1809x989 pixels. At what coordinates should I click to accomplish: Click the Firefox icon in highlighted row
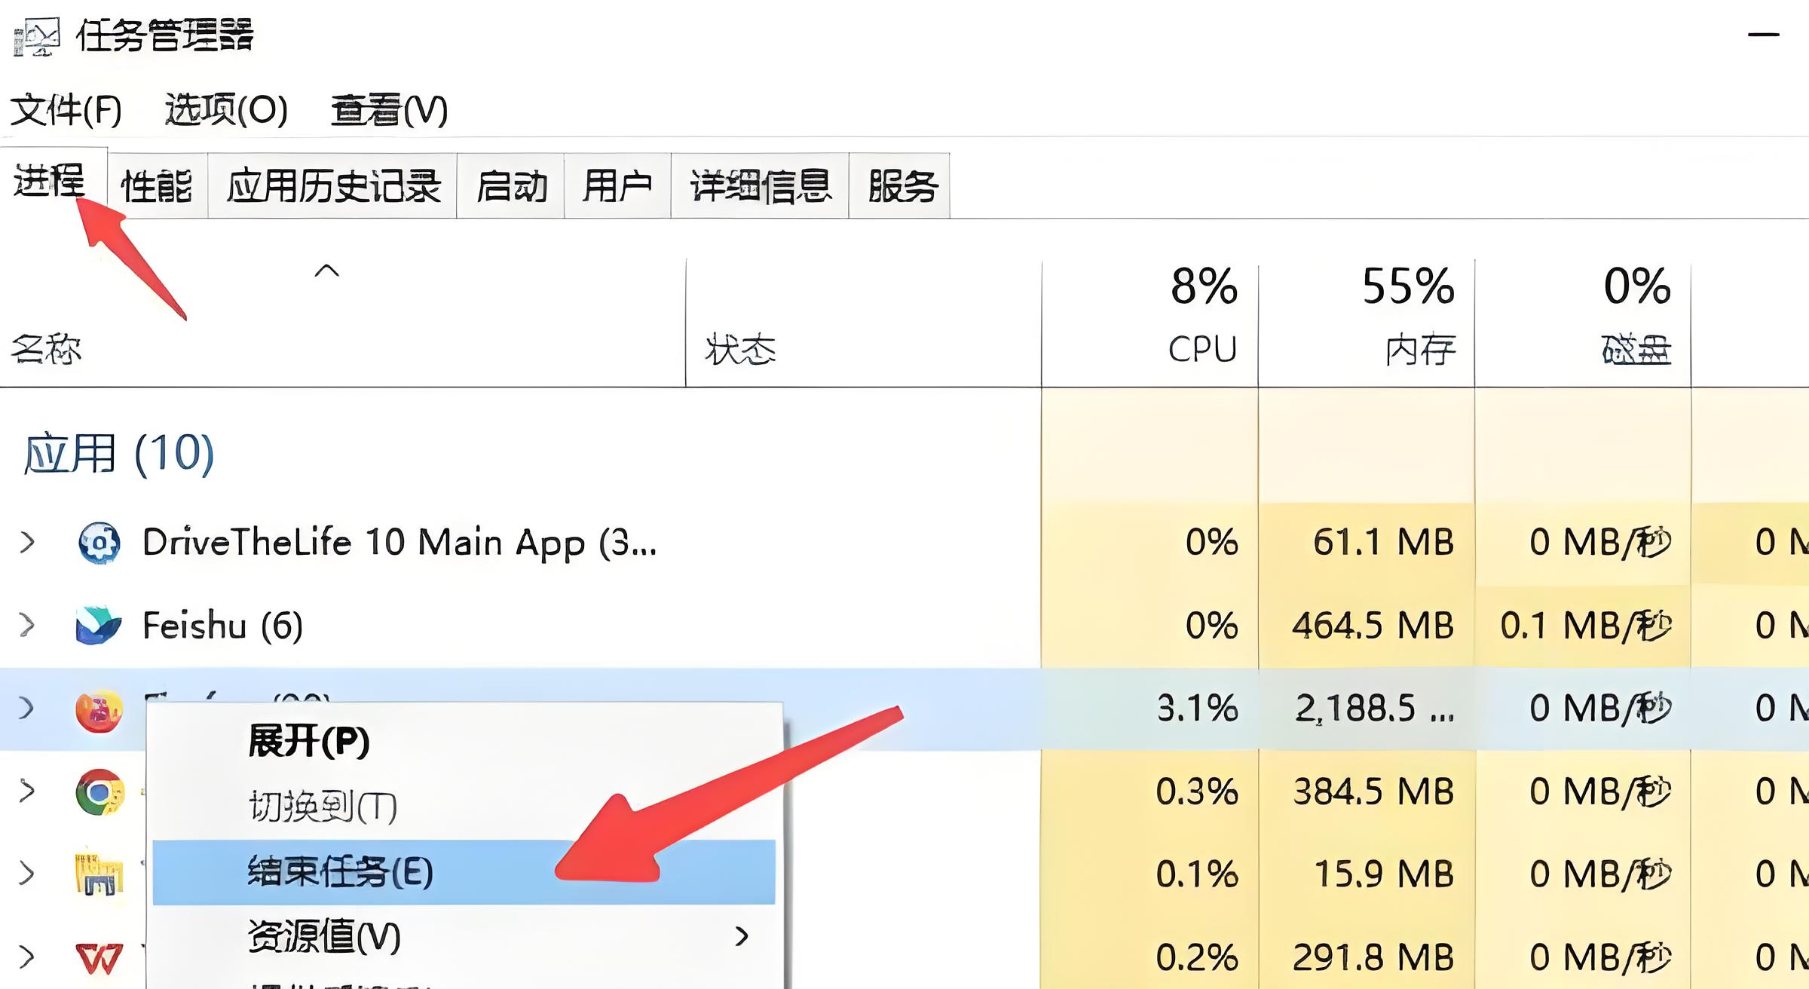[99, 709]
